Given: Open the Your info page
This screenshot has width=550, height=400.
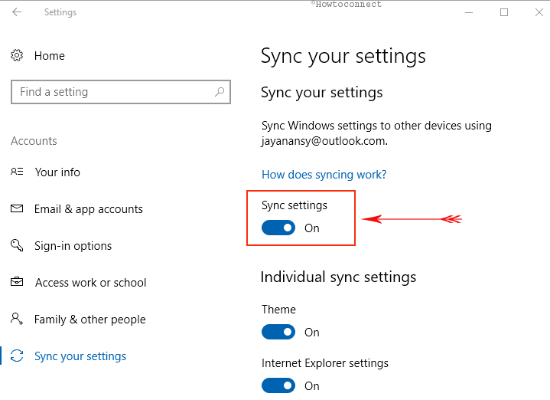Looking at the screenshot, I should click(57, 172).
